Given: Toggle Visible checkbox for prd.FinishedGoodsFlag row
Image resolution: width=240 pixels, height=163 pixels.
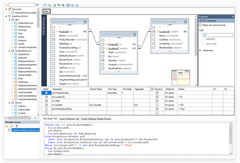Looking at the screenshot, I should (46, 109).
